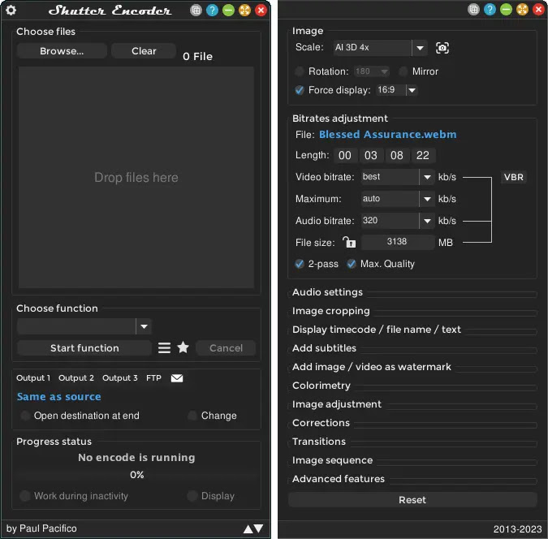Viewport: 548px width, 539px height.
Task: Click the grid icon in left window title bar
Action: tap(196, 10)
